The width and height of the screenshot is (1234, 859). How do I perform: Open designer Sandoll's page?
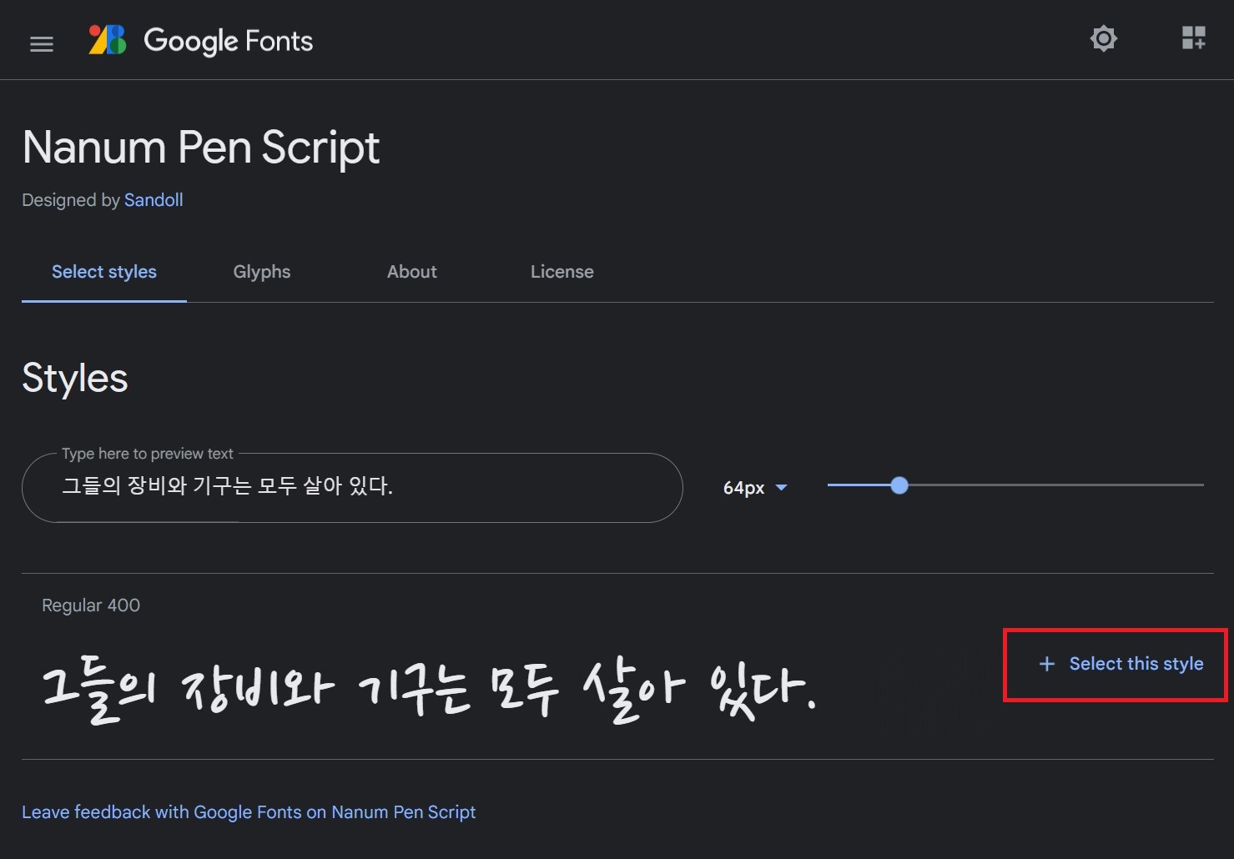tap(154, 200)
